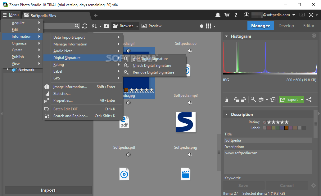This screenshot has width=321, height=196.
Task: Play the audio note of Softpedia.png
Action: point(190,155)
